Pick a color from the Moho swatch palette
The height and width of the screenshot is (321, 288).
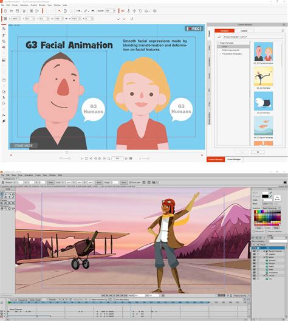267,218
